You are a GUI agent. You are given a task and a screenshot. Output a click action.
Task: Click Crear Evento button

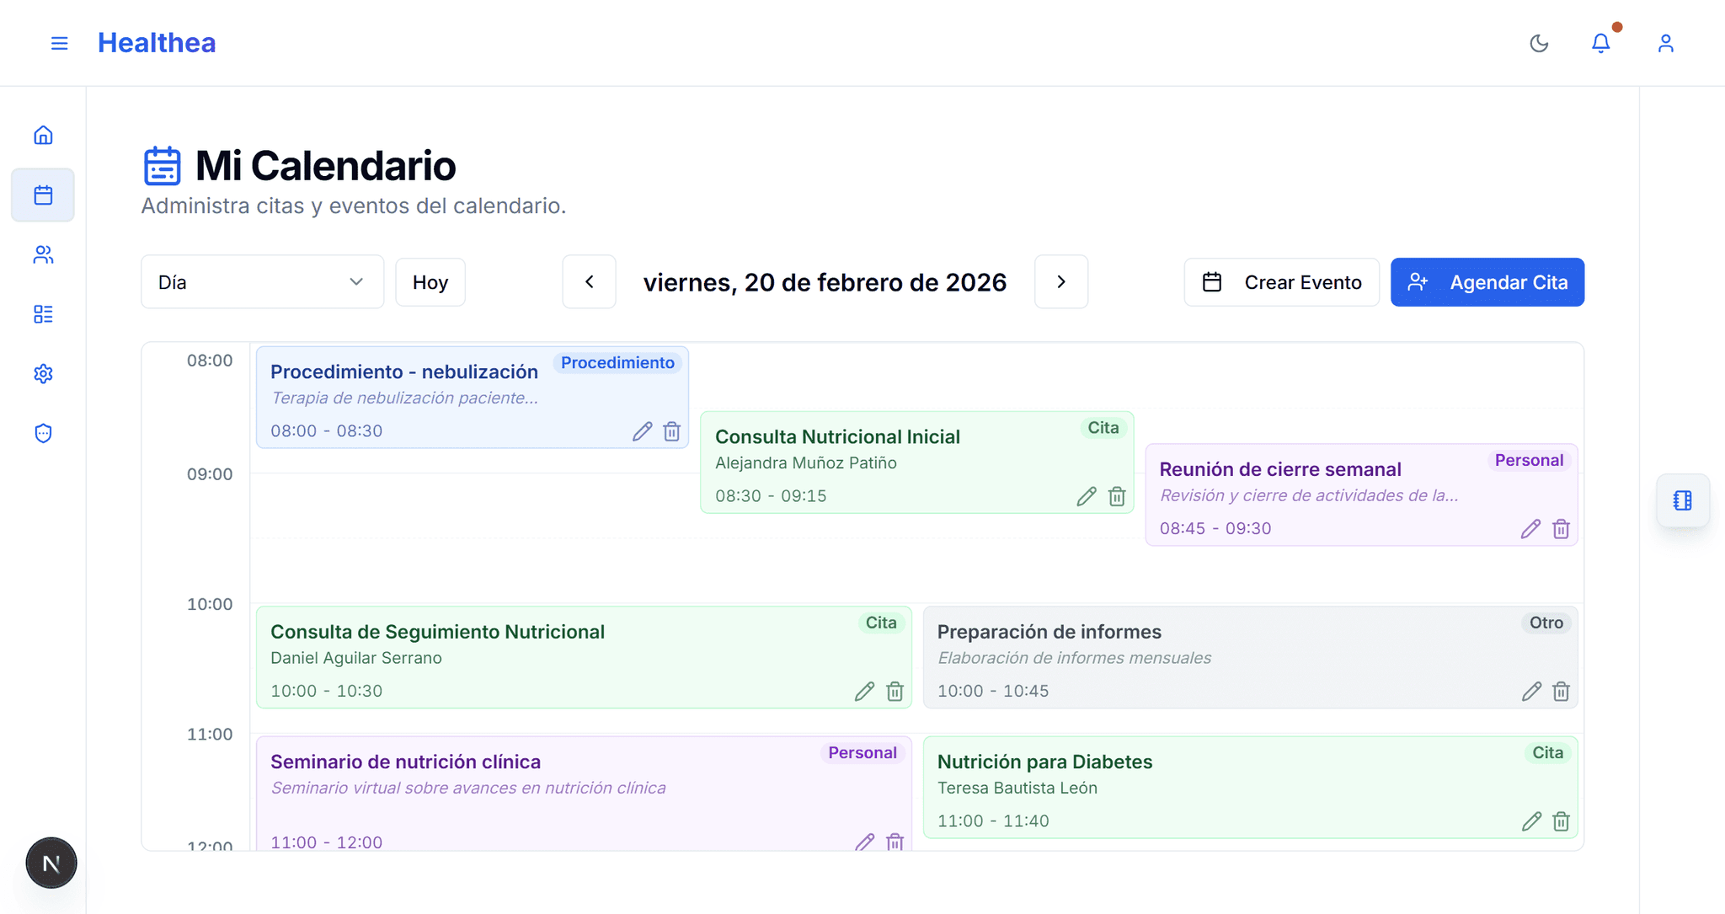pyautogui.click(x=1281, y=282)
